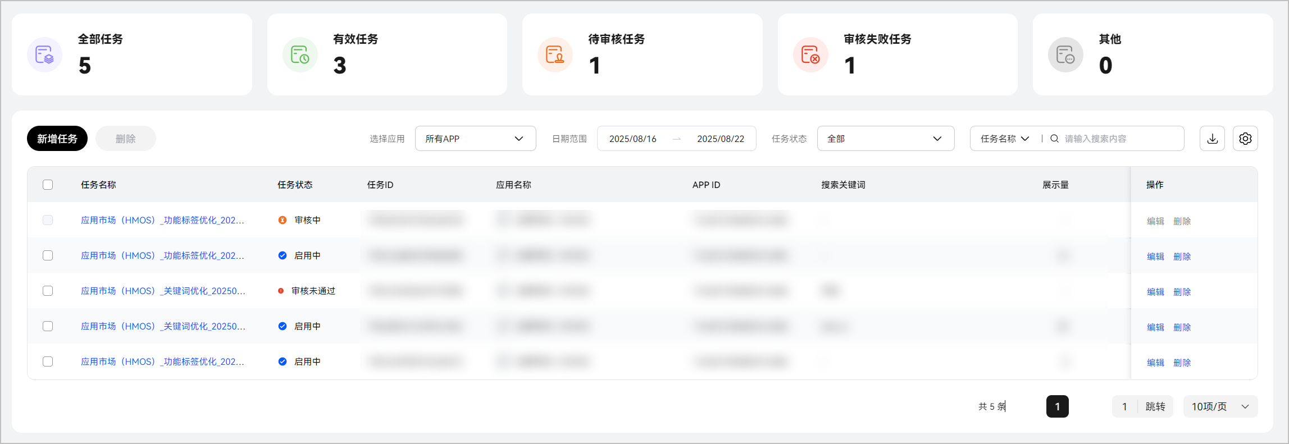Click the 审核失败任务 card icon
1289x444 pixels.
pyautogui.click(x=810, y=55)
